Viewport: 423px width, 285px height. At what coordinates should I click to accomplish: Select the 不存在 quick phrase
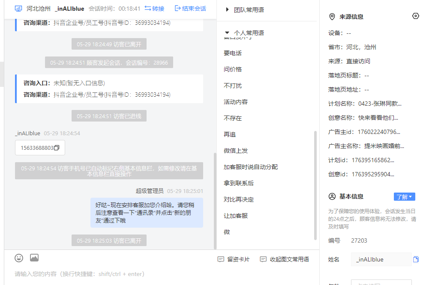click(233, 118)
